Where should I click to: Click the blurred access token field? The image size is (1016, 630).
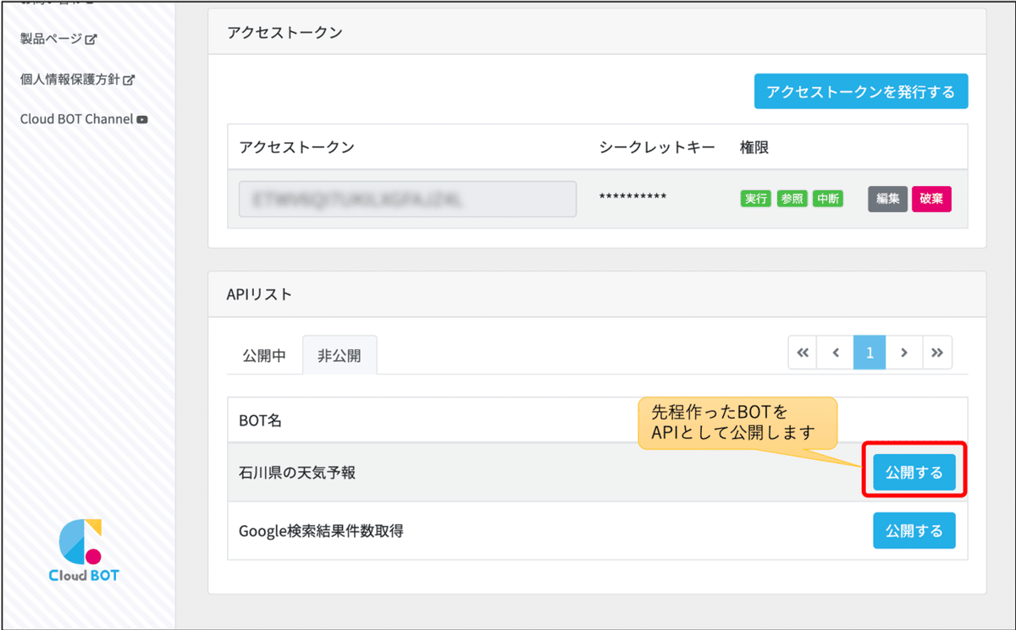click(x=407, y=199)
